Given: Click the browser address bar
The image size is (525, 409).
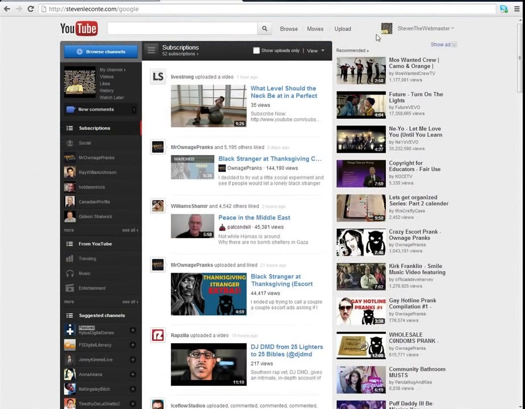Looking at the screenshot, I should coord(267,9).
